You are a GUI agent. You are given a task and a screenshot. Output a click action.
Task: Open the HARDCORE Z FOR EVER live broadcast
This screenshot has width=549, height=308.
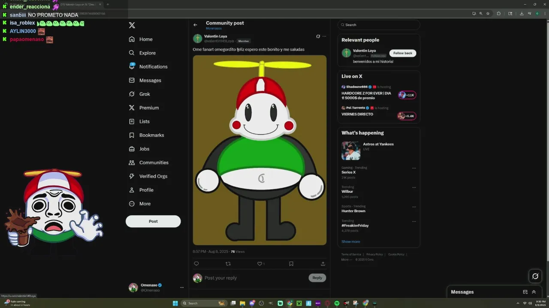click(x=366, y=95)
